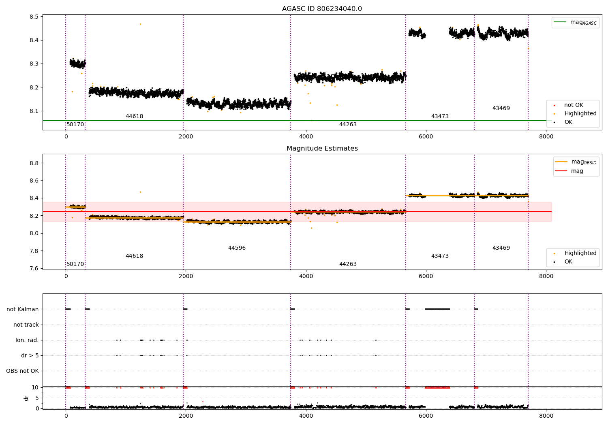Image resolution: width=608 pixels, height=425 pixels.
Task: Select the 'not track' row label
Action: tap(26, 325)
